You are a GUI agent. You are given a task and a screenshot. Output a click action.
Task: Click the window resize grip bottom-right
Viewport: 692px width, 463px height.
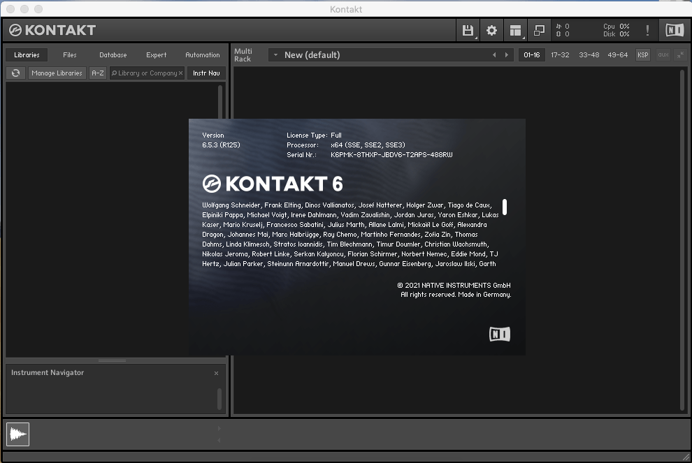tap(686, 457)
